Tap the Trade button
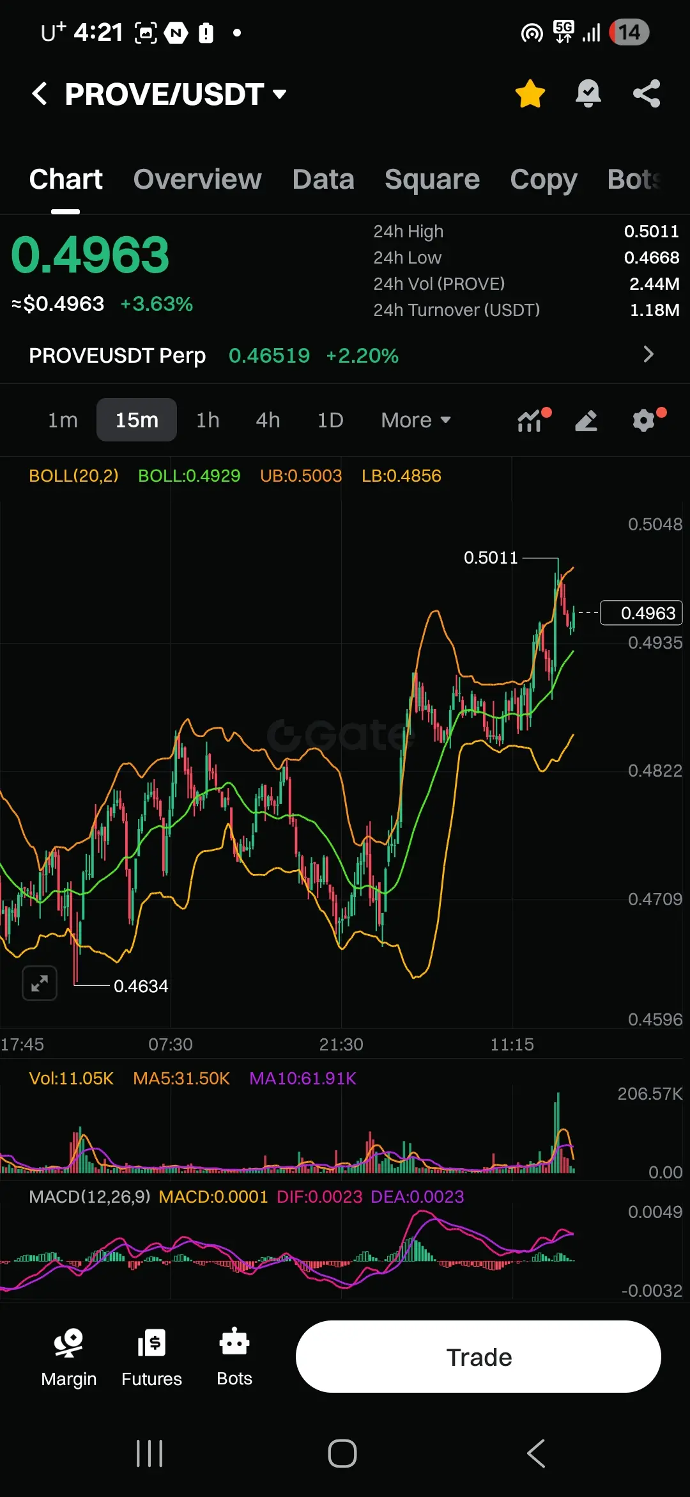This screenshot has height=1497, width=690. coord(479,1356)
